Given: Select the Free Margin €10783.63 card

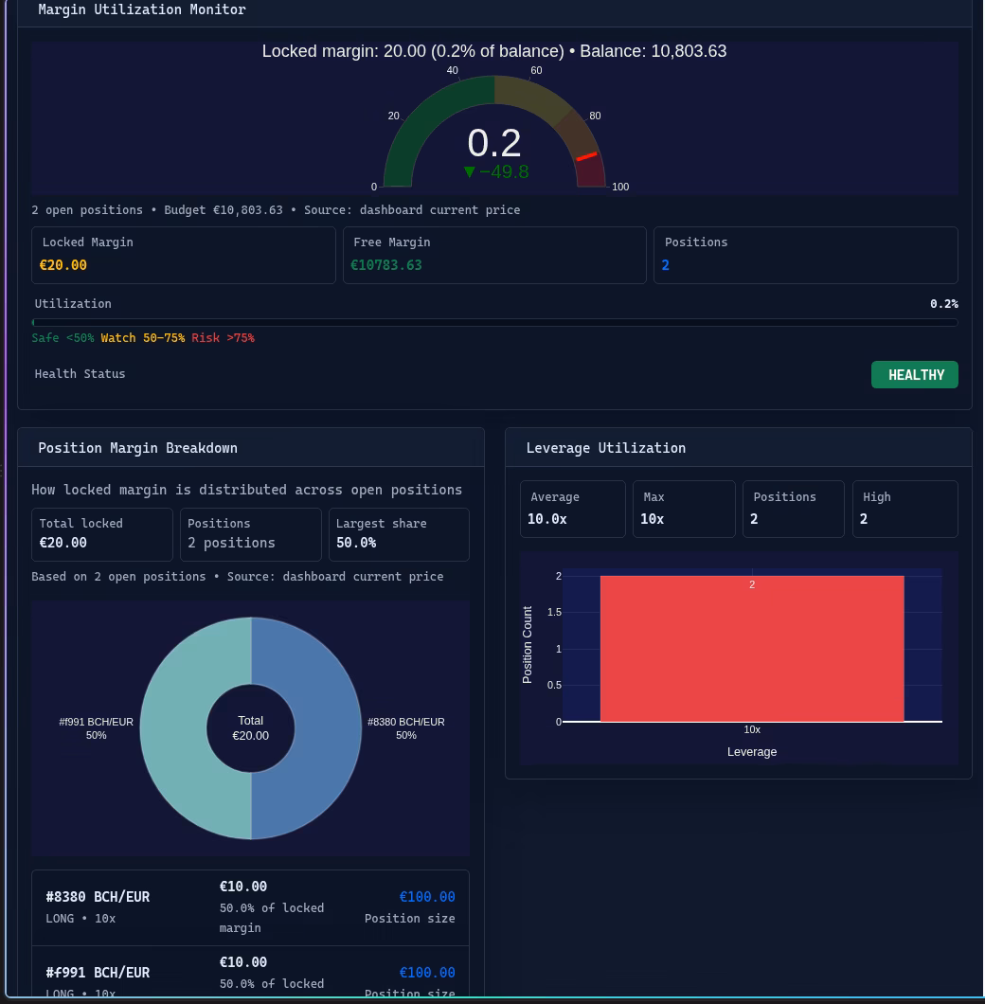Looking at the screenshot, I should click(x=494, y=255).
